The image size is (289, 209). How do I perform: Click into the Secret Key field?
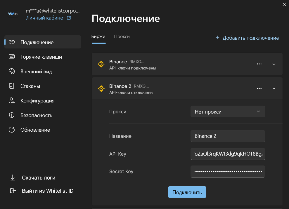click(x=228, y=171)
